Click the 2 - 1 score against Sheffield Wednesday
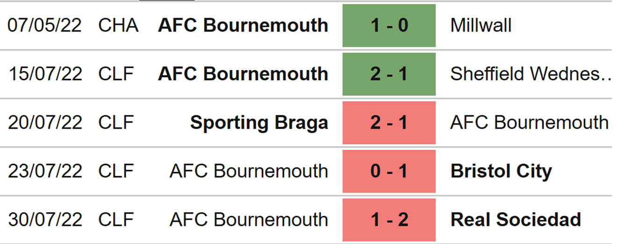Image resolution: width=617 pixels, height=244 pixels. pyautogui.click(x=389, y=74)
